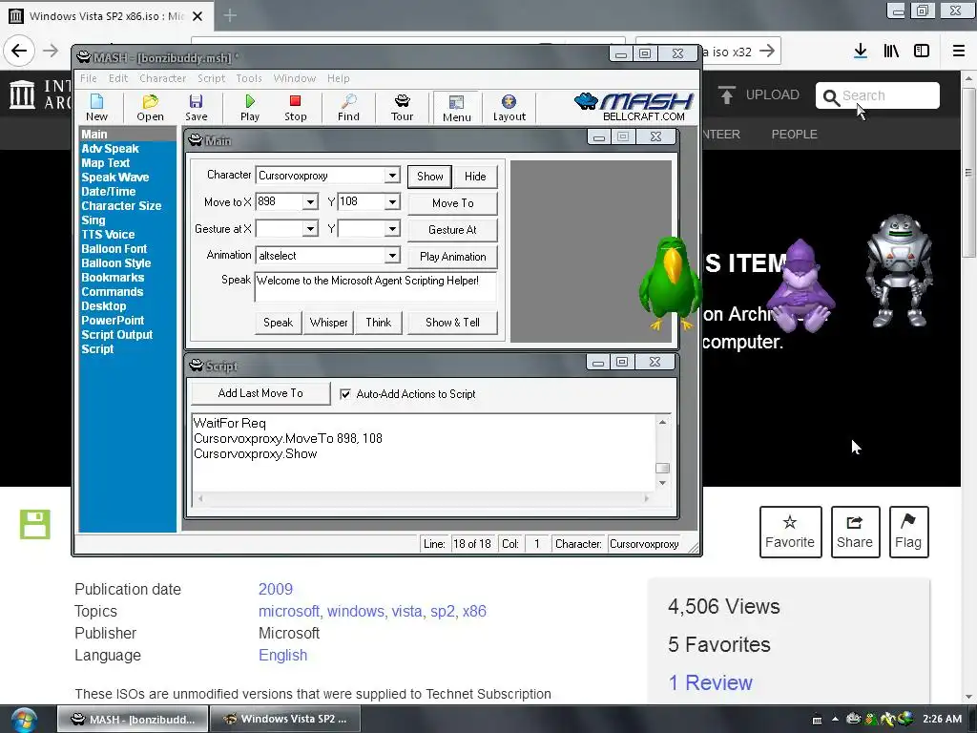Click the MASH Bellcraft.com logo
The width and height of the screenshot is (977, 733).
tap(634, 107)
